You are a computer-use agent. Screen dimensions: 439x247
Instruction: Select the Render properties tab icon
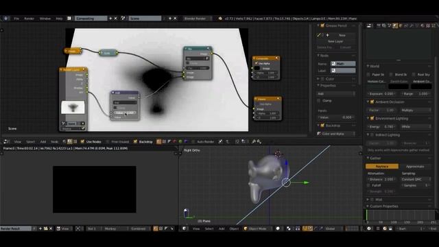379,25
